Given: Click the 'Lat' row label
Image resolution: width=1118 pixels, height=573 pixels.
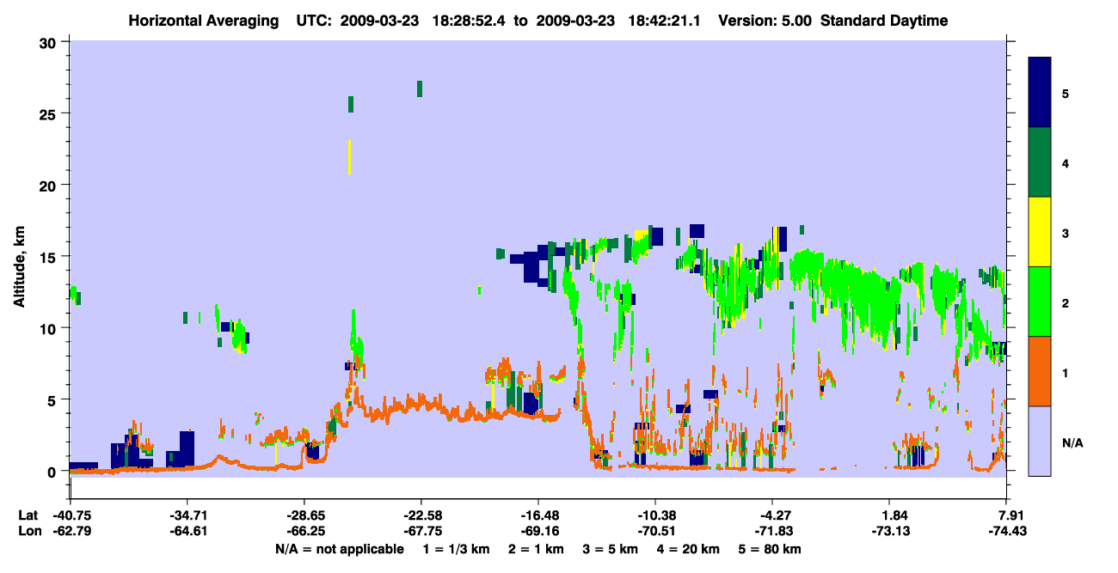Looking at the screenshot, I should point(28,515).
